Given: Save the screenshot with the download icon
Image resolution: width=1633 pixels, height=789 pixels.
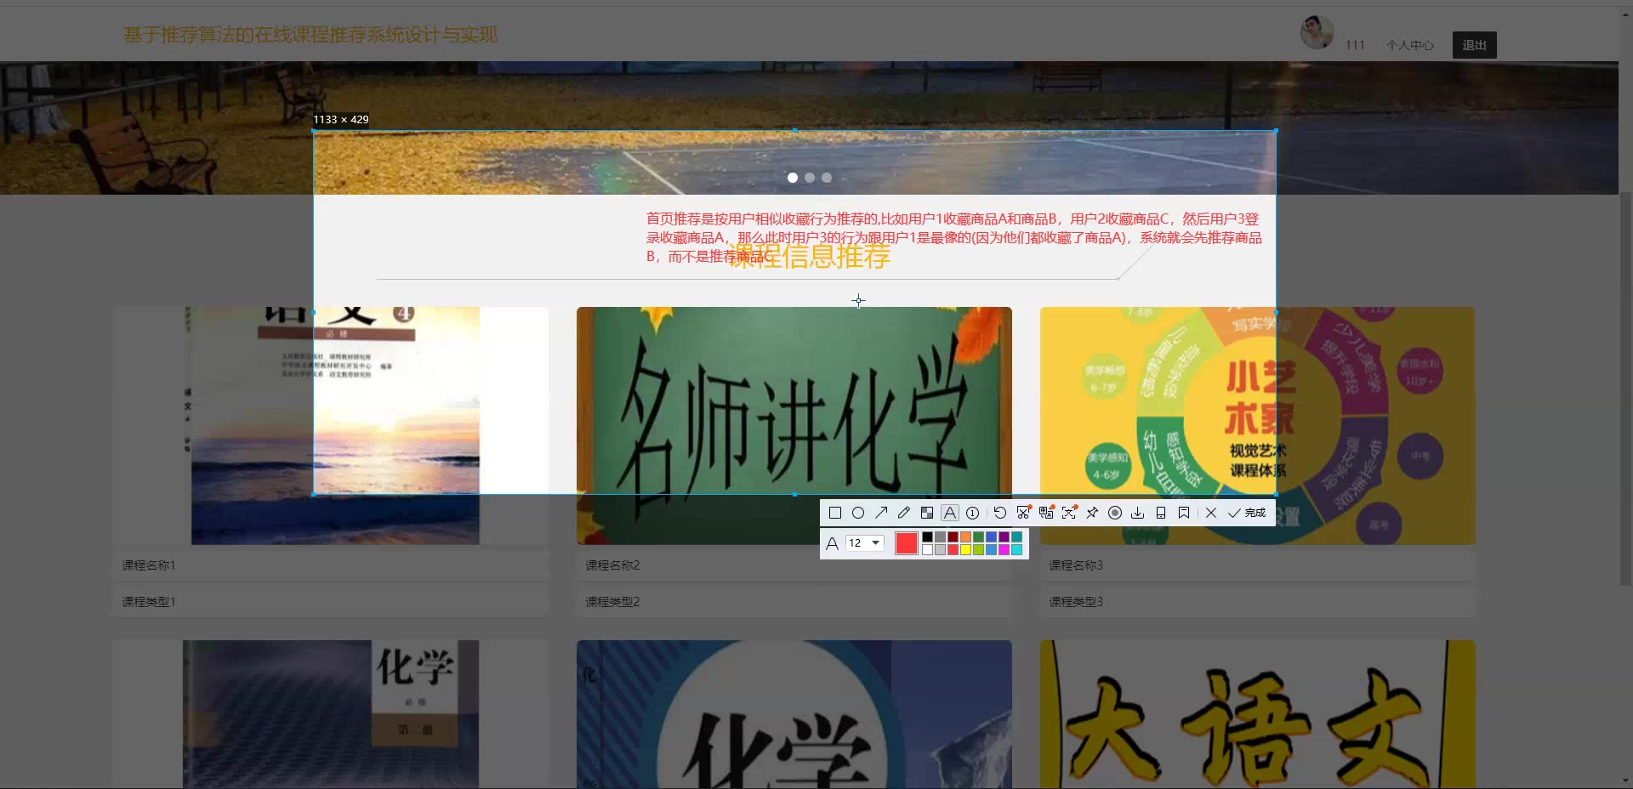Looking at the screenshot, I should point(1138,513).
